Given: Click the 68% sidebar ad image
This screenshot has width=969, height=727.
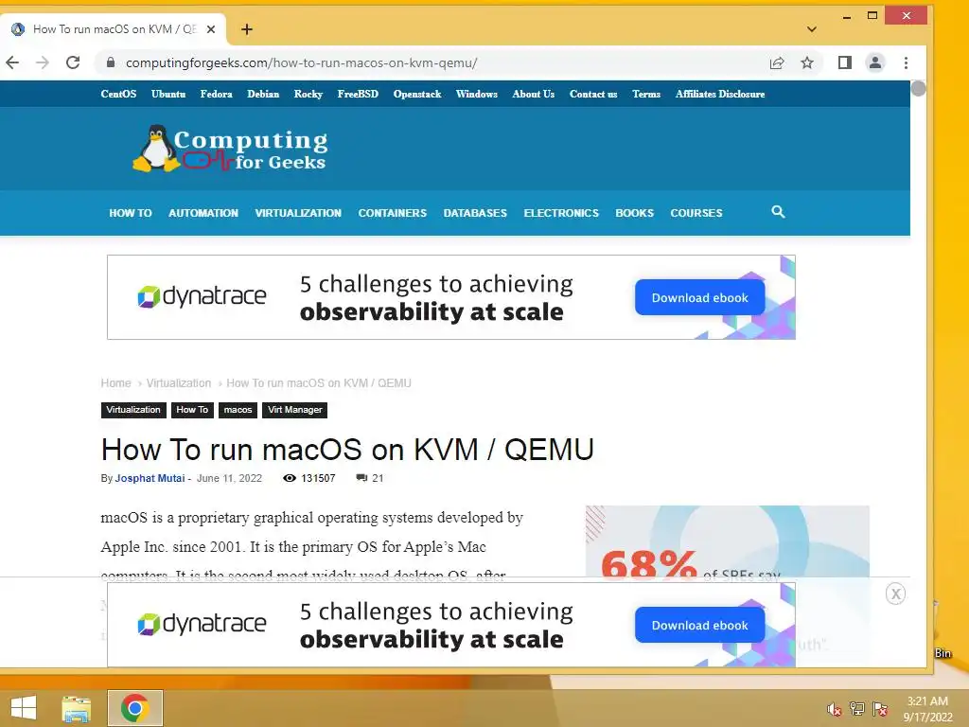Looking at the screenshot, I should click(728, 541).
